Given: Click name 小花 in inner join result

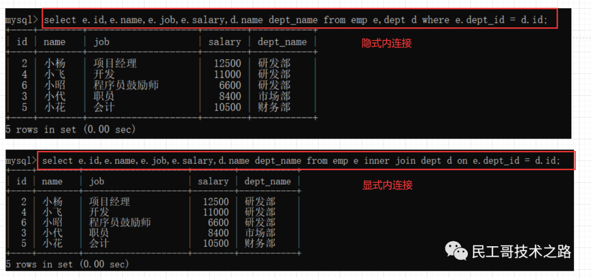Looking at the screenshot, I should click(53, 244).
